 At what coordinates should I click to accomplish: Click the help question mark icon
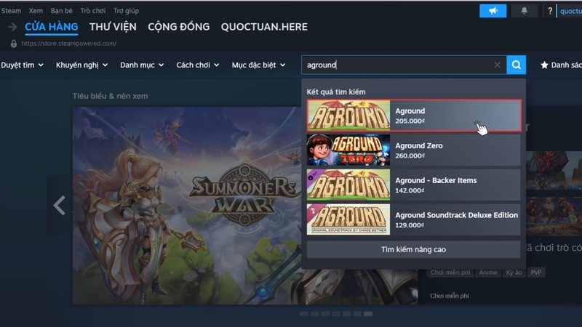click(x=550, y=11)
